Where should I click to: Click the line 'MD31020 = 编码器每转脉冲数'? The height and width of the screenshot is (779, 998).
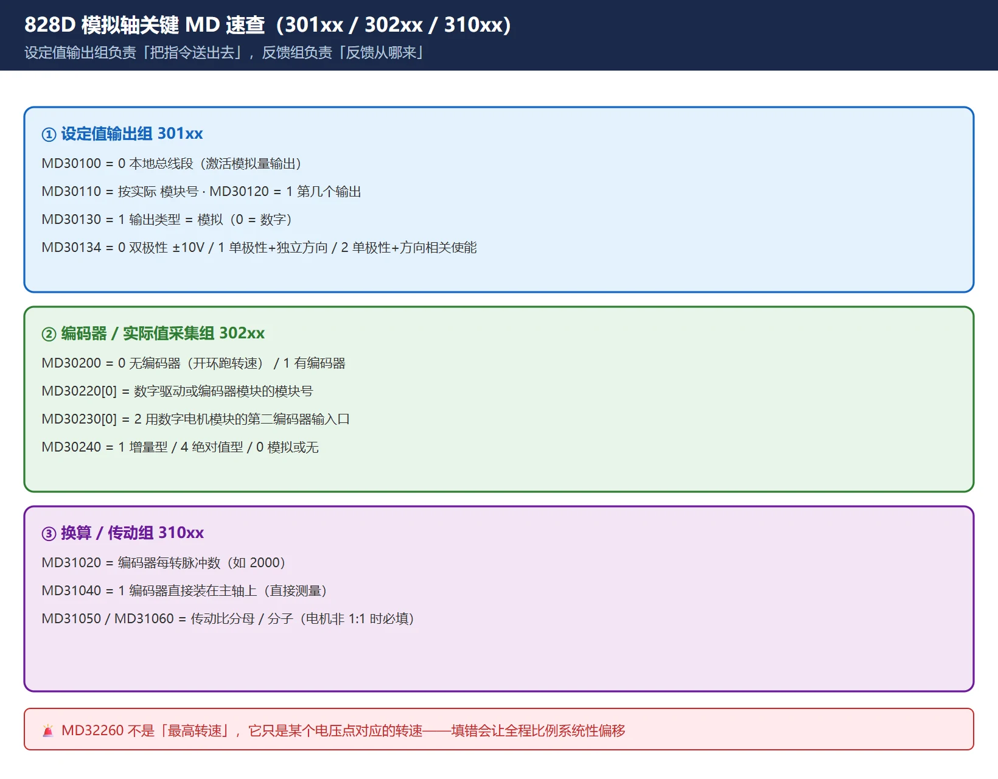[164, 563]
